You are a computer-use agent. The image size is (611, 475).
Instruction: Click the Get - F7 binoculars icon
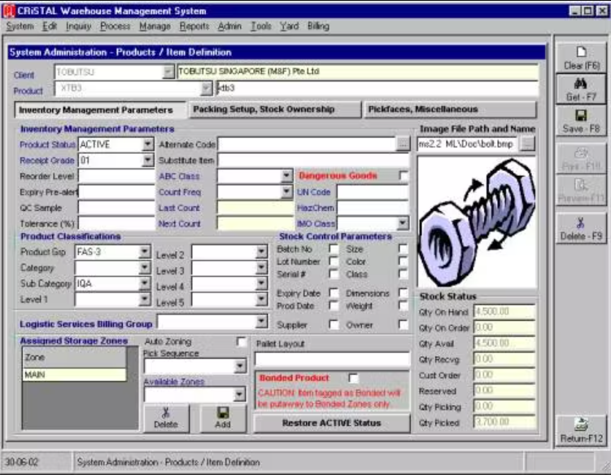click(581, 84)
